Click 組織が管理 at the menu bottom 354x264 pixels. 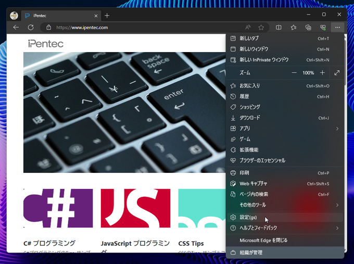285,253
